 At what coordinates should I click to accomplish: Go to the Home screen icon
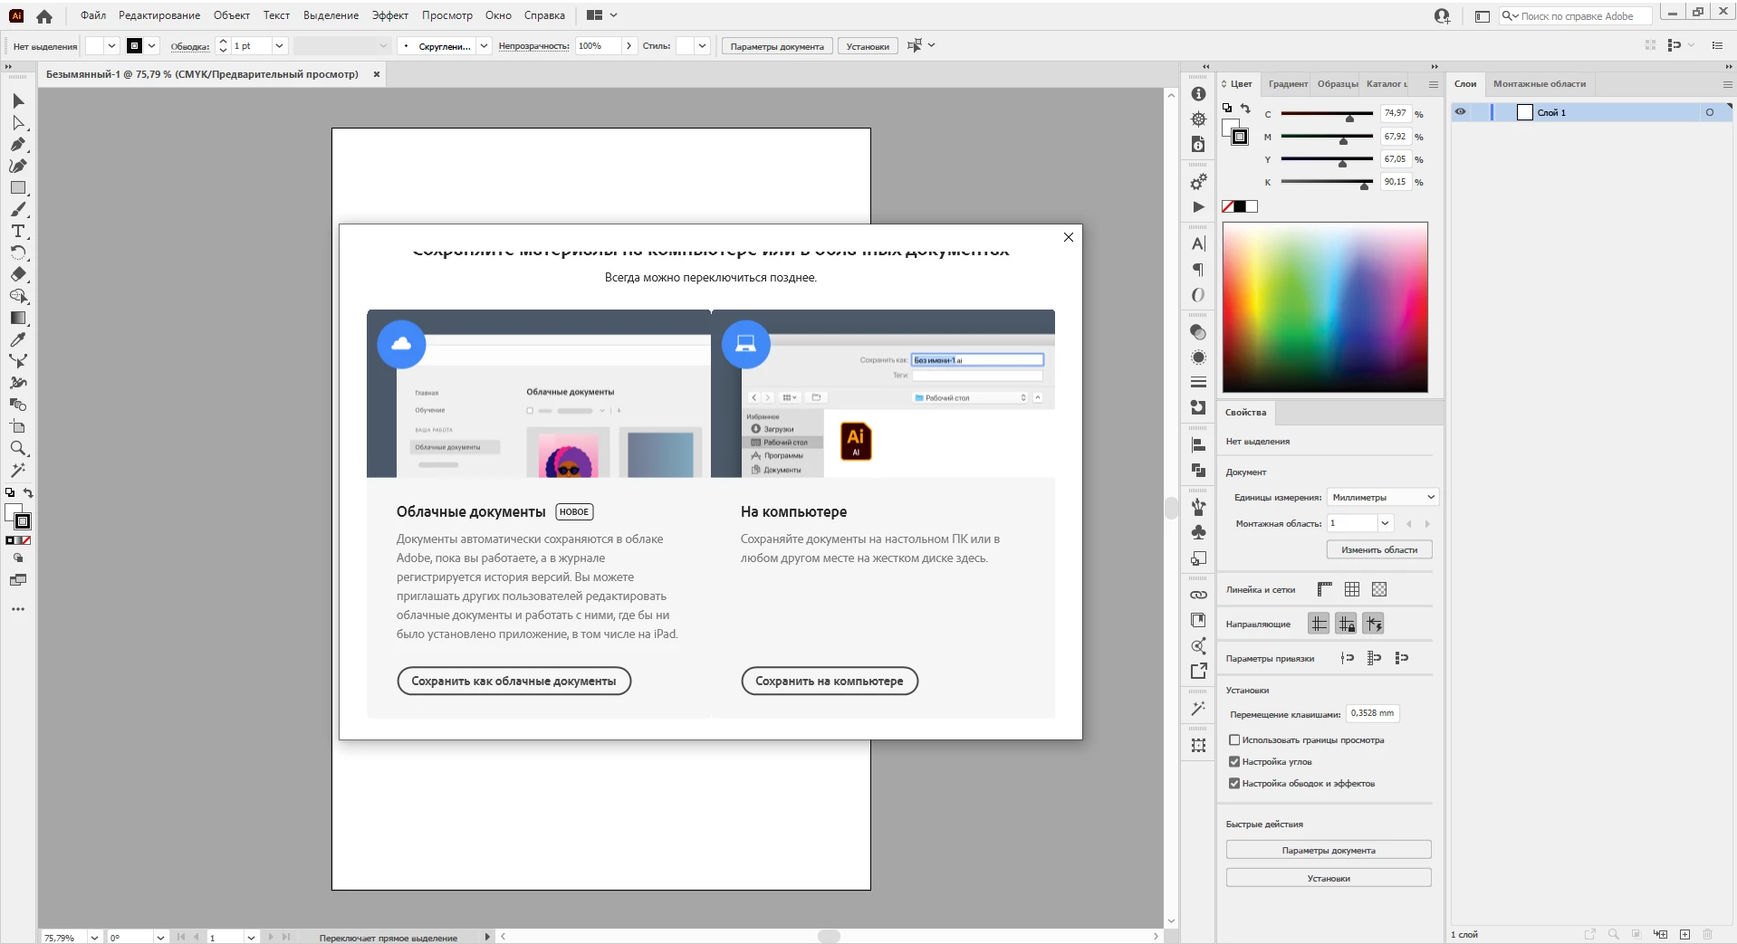tap(44, 15)
